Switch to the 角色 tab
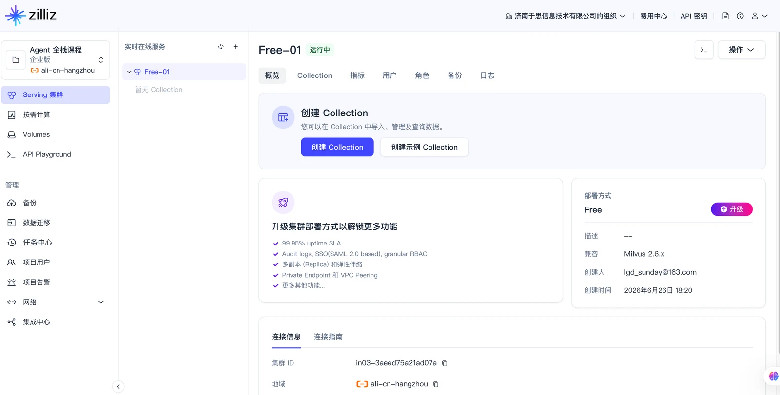The image size is (780, 395). [x=422, y=75]
